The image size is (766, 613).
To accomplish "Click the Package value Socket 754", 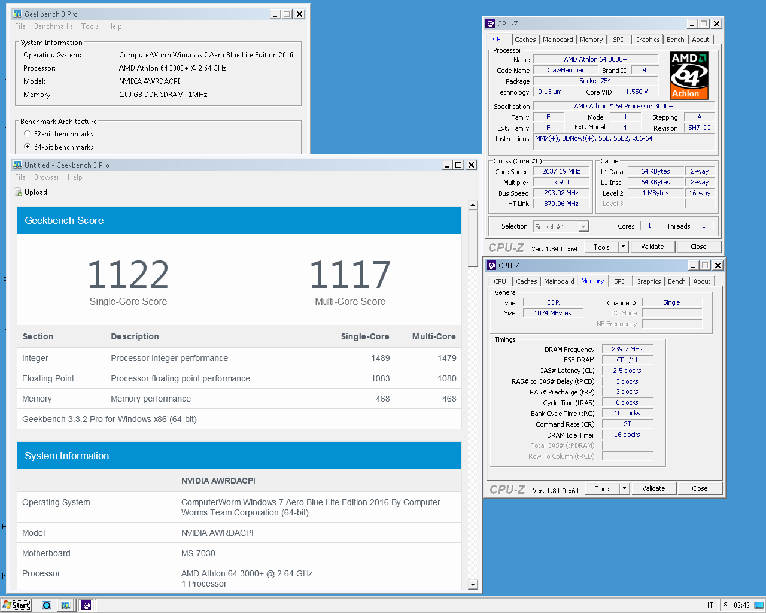I will (595, 81).
